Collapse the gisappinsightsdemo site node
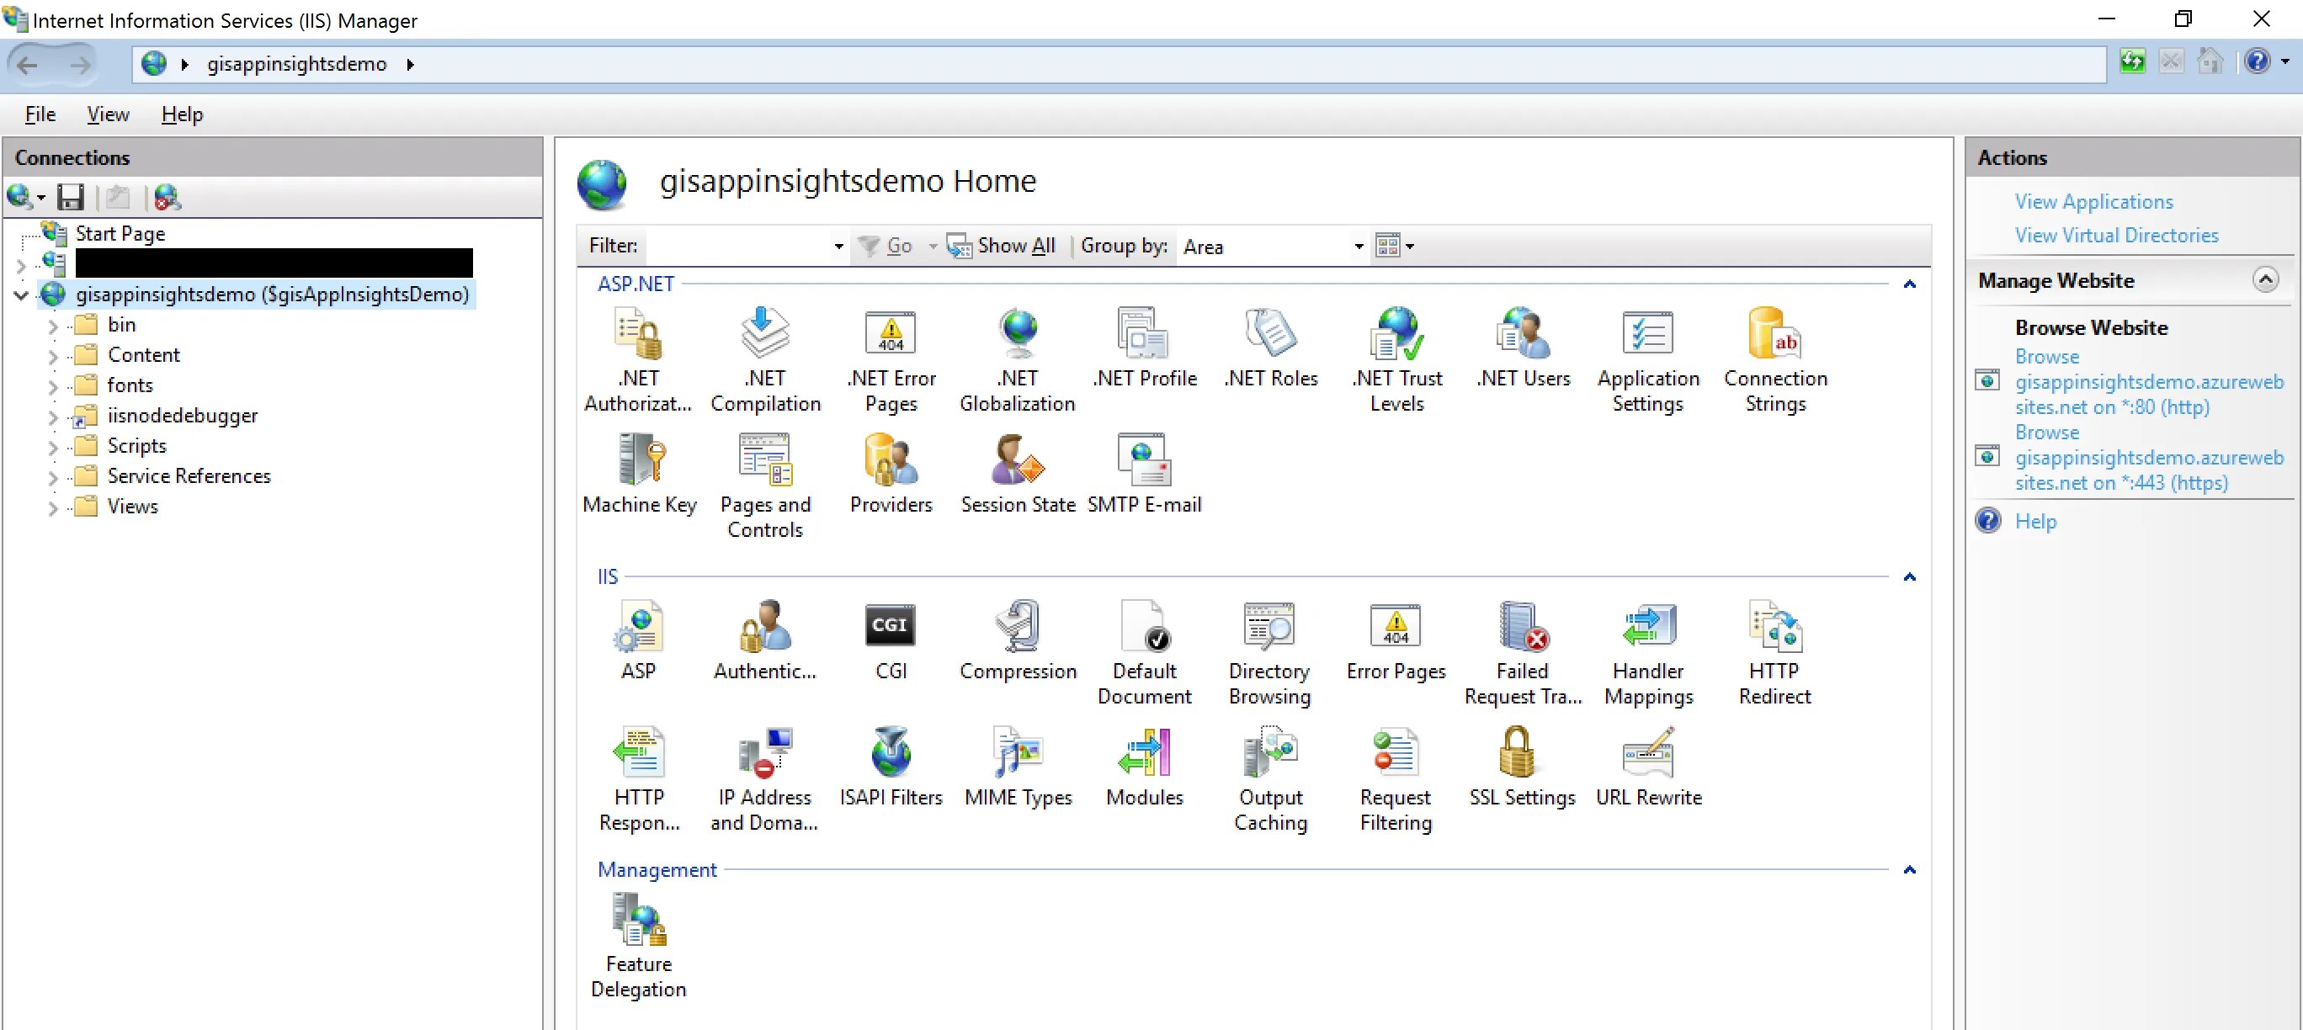The width and height of the screenshot is (2303, 1030). [20, 295]
